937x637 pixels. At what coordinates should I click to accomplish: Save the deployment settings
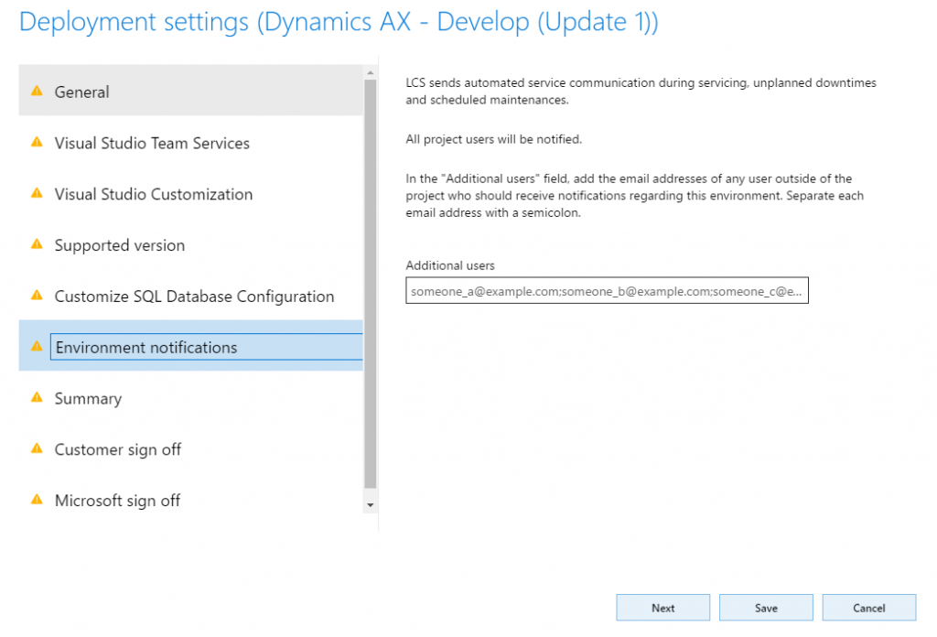766,608
